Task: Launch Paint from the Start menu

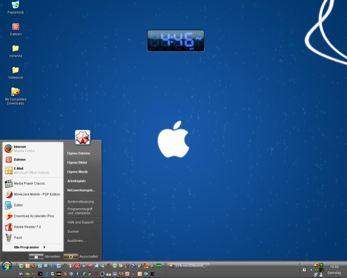Action: point(33,238)
